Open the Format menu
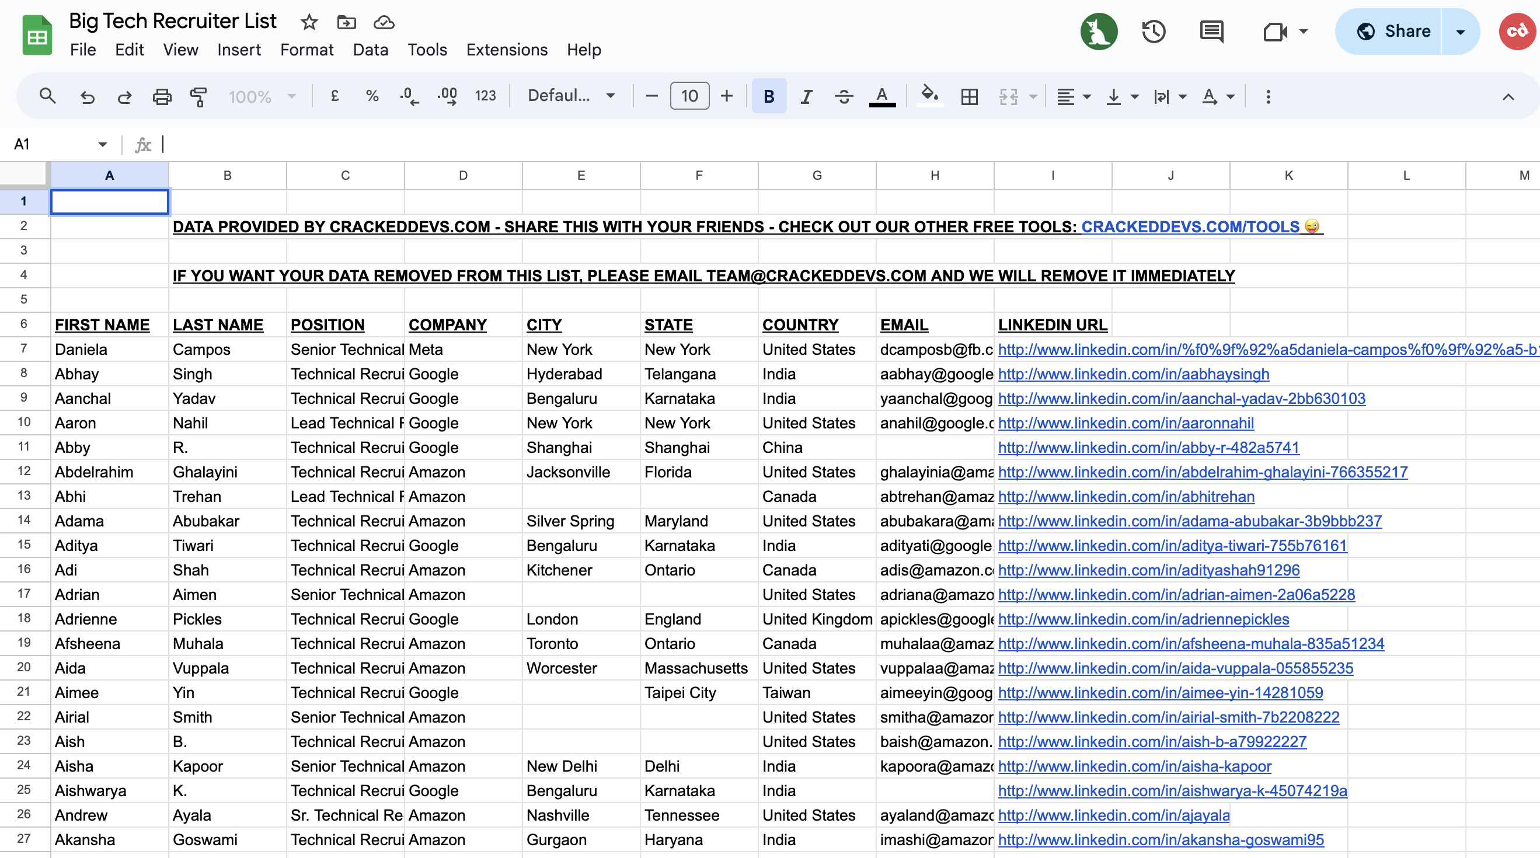1540x858 pixels. (306, 50)
